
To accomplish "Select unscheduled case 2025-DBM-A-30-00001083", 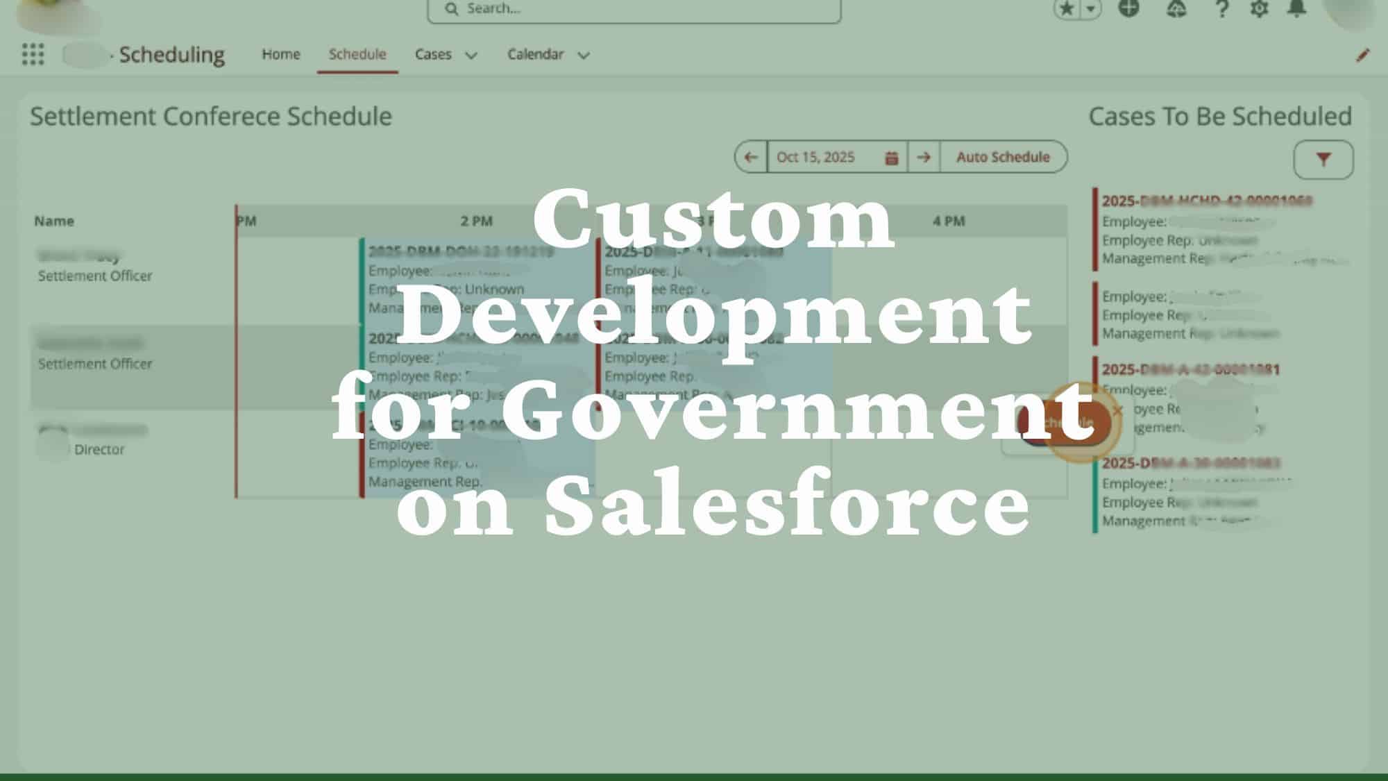I will tap(1191, 463).
